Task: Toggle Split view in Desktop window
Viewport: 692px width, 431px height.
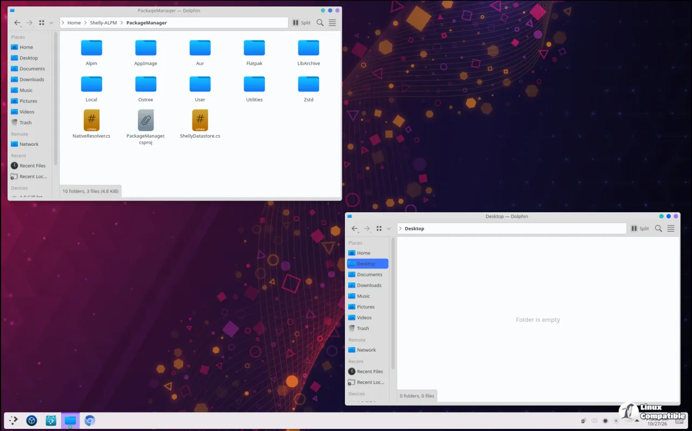Action: (640, 228)
